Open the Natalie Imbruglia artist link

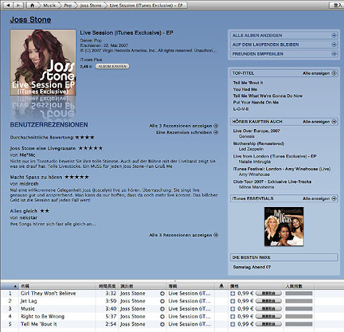tap(255, 162)
